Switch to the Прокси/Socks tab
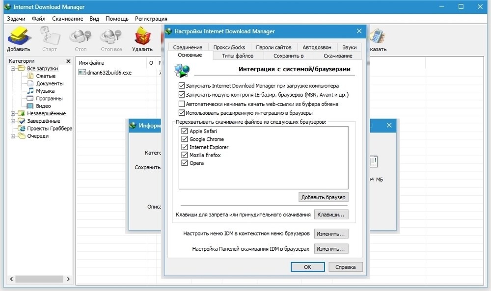 coord(229,47)
